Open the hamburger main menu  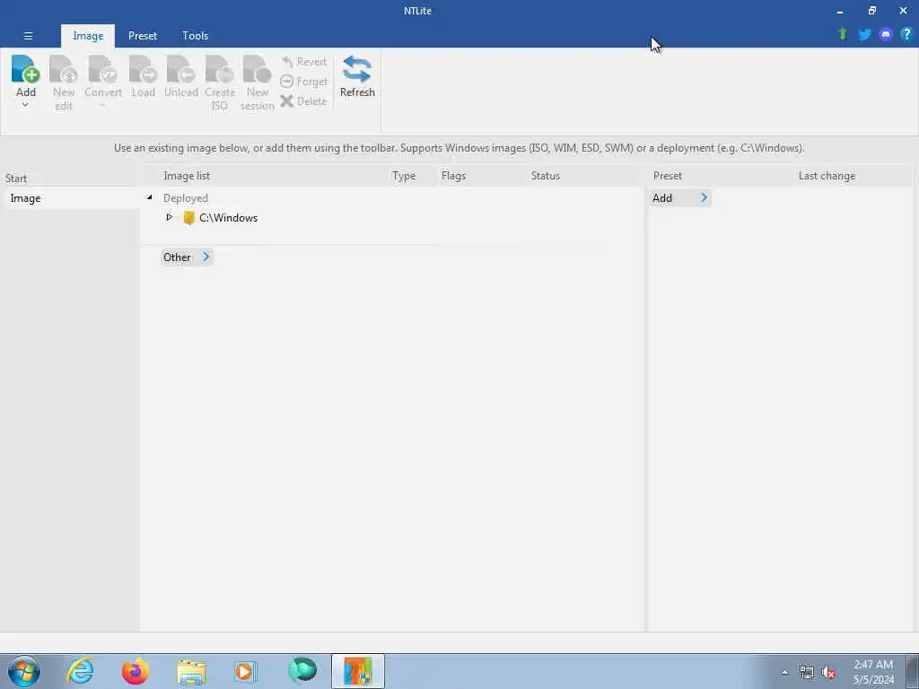pos(28,36)
